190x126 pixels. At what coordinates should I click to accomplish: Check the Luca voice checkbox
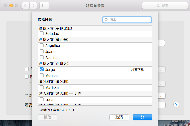click(x=42, y=100)
